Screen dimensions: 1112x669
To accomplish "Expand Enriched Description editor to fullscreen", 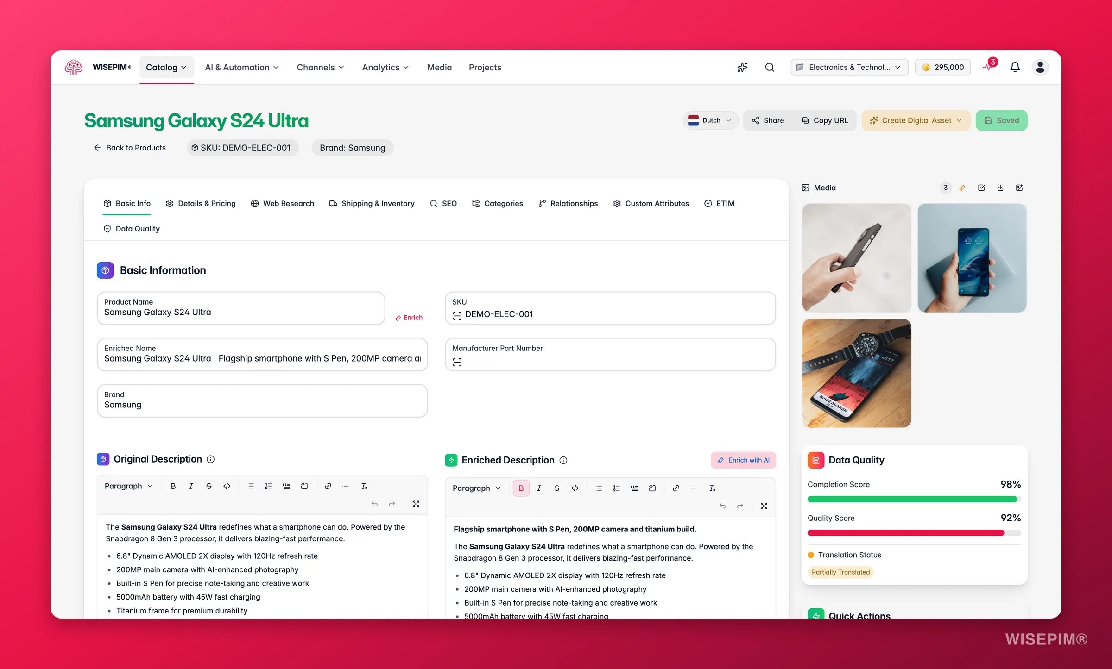I will click(764, 506).
